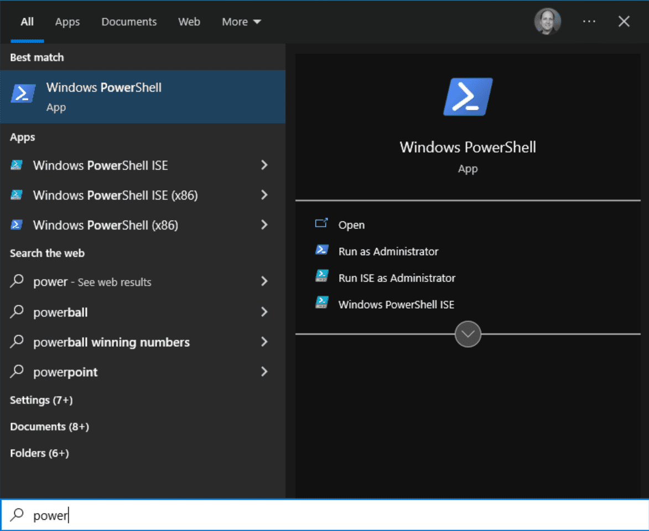Click the Windows PowerShell ISE (x86) icon
Screen dimensions: 649x531
(17, 195)
